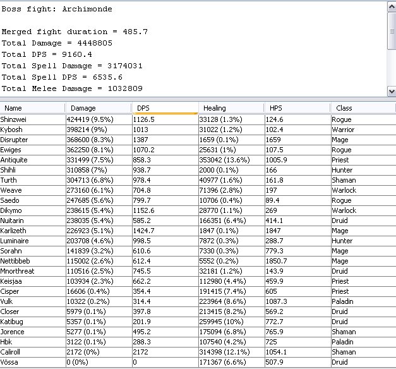Select the Caliroll row
This screenshot has width=396, height=369.
(x=198, y=352)
